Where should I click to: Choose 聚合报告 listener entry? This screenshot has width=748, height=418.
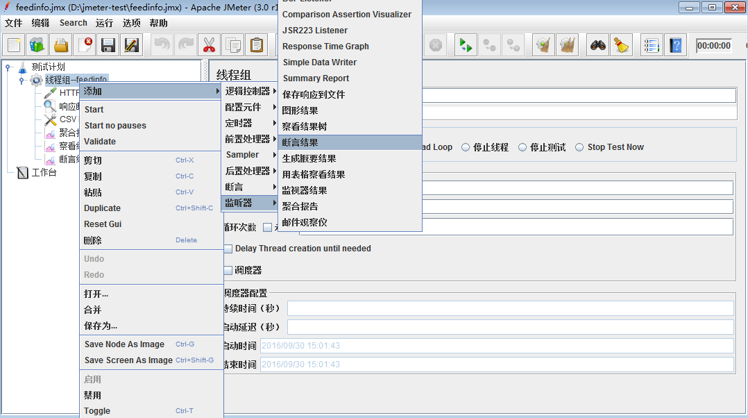[350, 207]
